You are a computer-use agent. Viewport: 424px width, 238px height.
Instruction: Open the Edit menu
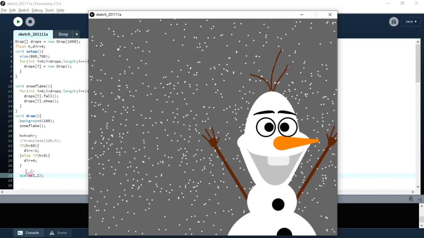coord(12,10)
